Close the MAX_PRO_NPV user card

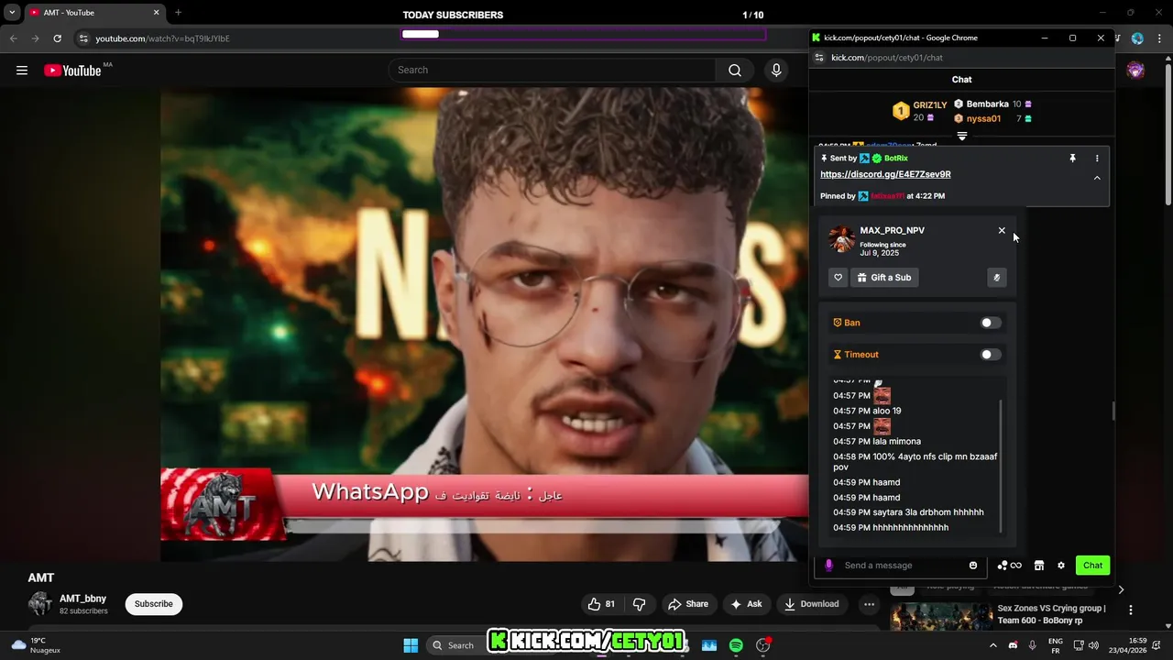click(1002, 231)
